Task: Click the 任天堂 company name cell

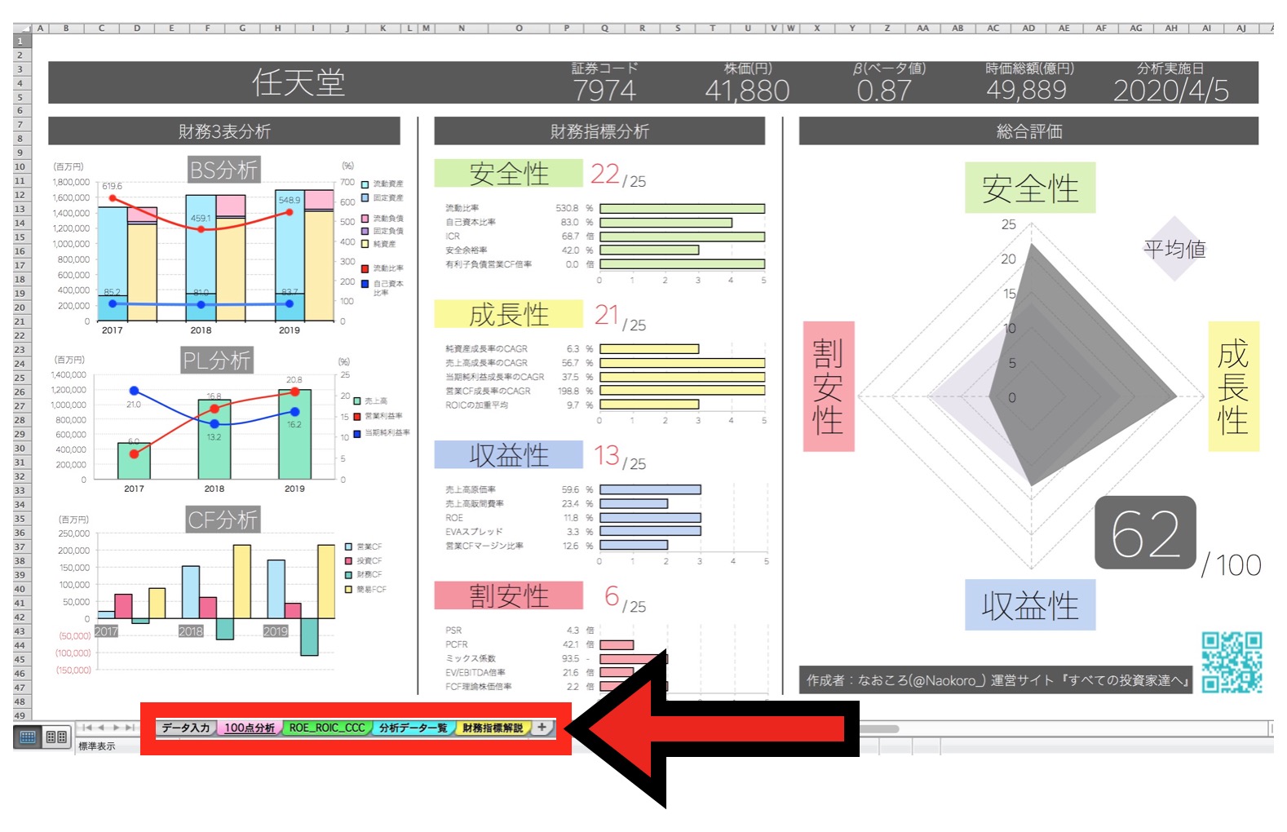Action: pos(299,82)
